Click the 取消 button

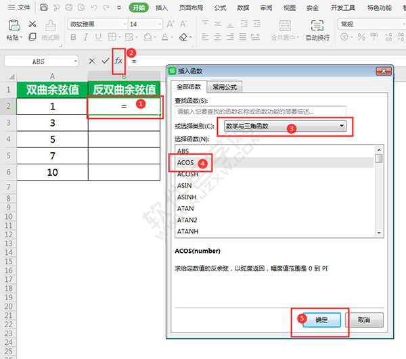pos(364,320)
